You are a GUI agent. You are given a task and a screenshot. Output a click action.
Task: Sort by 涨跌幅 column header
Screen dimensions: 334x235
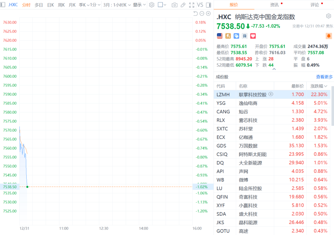[x=319, y=86]
